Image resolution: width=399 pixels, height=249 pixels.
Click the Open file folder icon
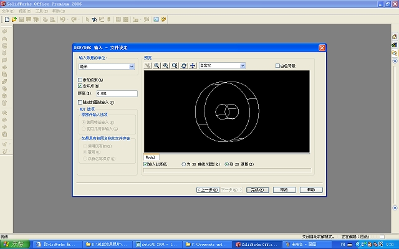14,19
